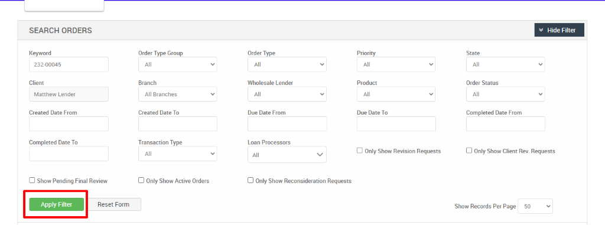Click the Created Date To field
This screenshot has width=605, height=225.
click(x=178, y=124)
